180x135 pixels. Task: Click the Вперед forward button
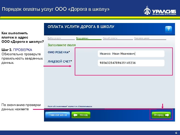[x=161, y=115]
